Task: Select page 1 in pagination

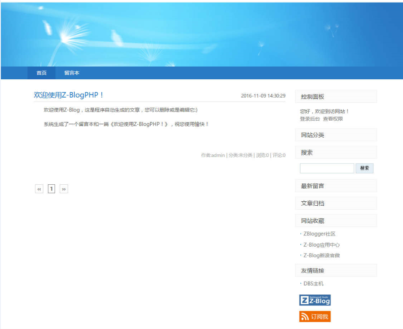Action: click(52, 189)
